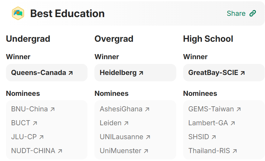Screen dimensions: 265x161
Task: Click the external arrow beside AshesiGhana
Action: click(147, 109)
